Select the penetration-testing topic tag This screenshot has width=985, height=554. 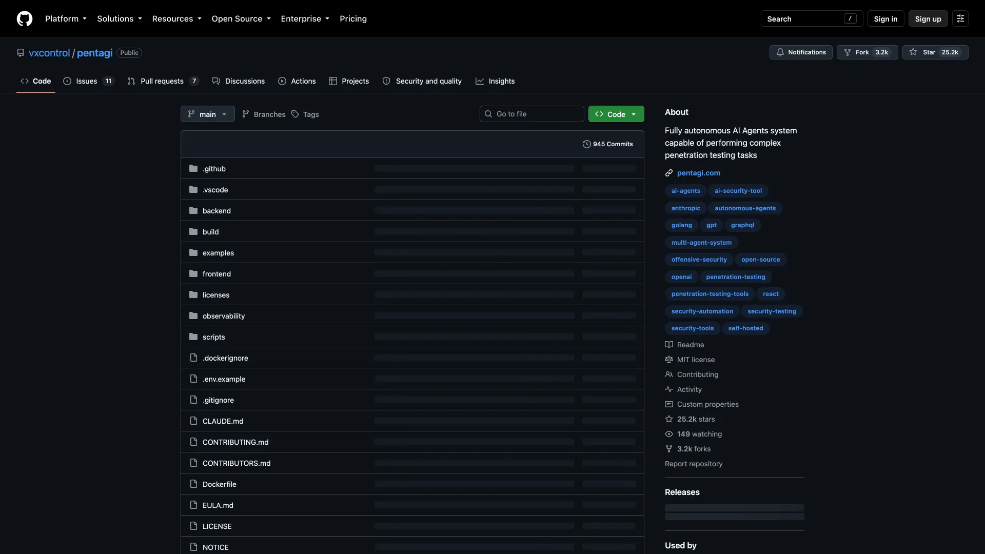[x=735, y=277]
